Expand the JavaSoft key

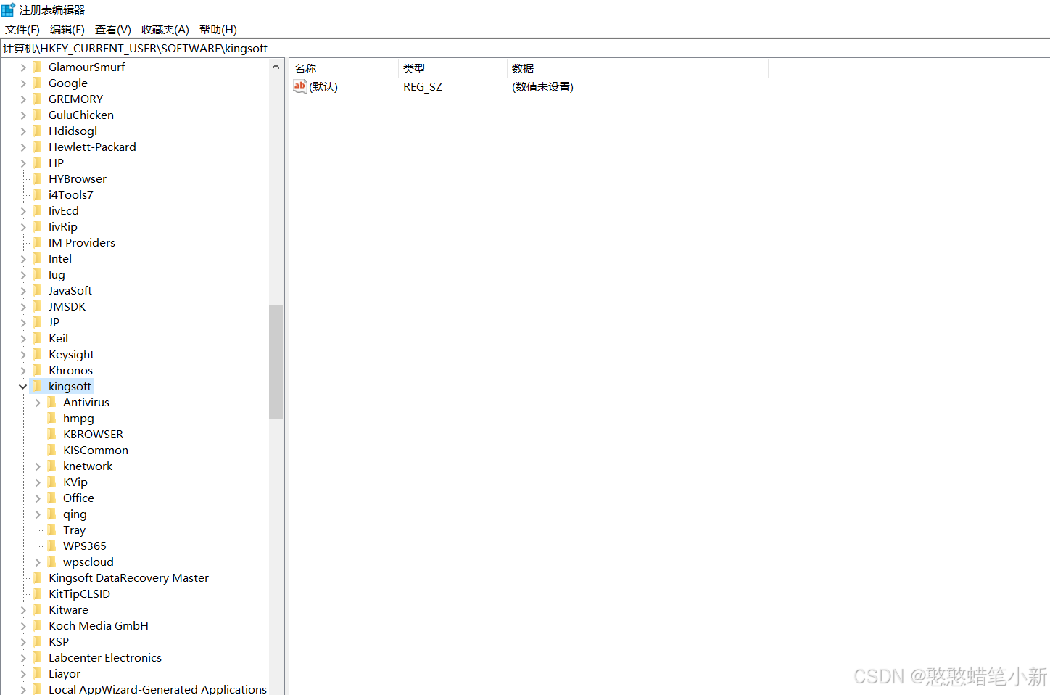(23, 291)
